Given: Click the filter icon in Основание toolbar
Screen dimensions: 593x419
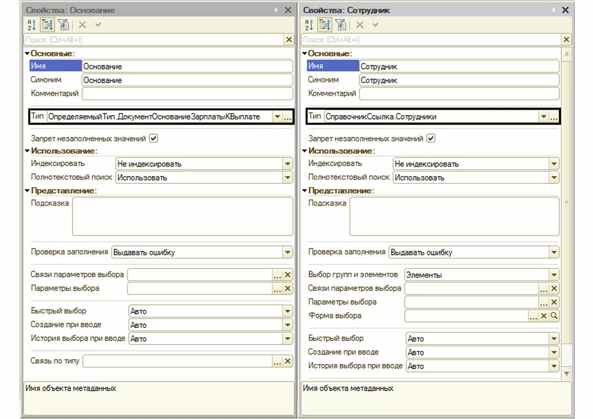Looking at the screenshot, I should (x=63, y=25).
